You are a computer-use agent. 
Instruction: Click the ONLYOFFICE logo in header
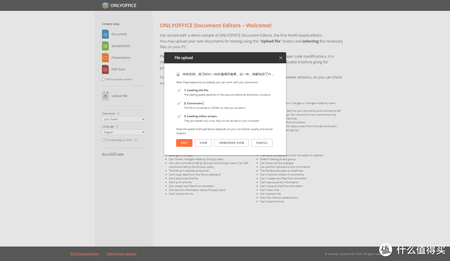tap(119, 5)
